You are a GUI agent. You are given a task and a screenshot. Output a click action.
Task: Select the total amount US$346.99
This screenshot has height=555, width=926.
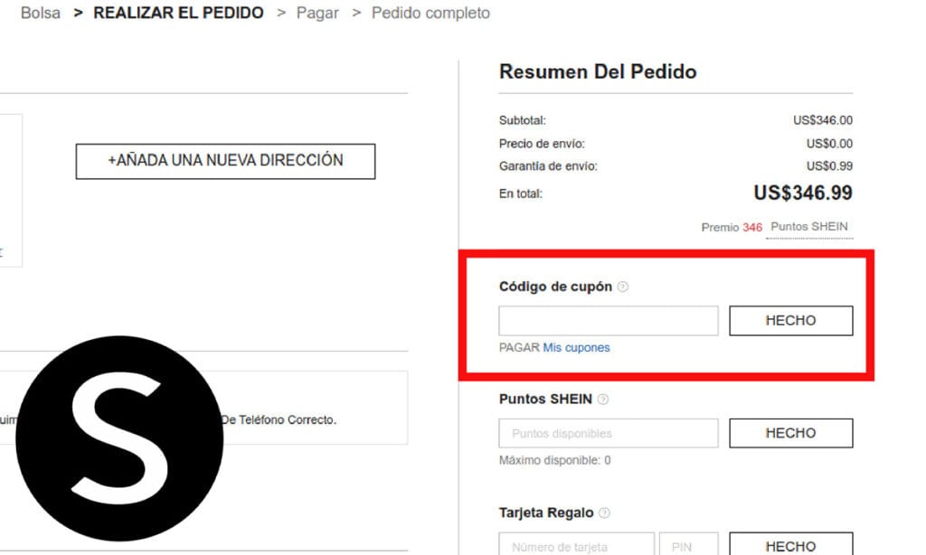pyautogui.click(x=803, y=193)
